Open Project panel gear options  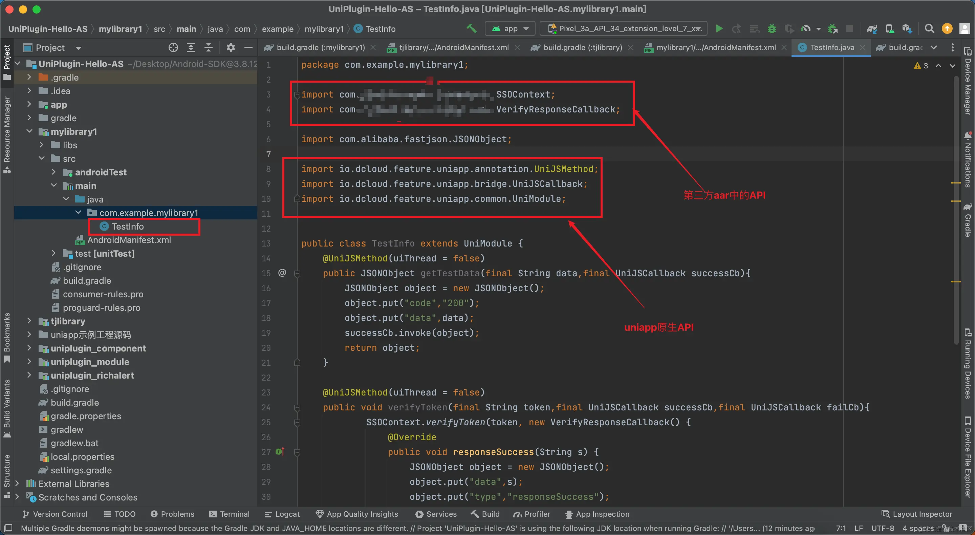[x=231, y=48]
